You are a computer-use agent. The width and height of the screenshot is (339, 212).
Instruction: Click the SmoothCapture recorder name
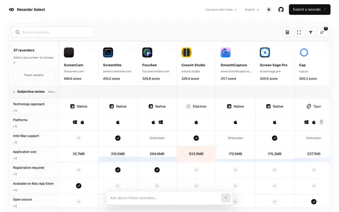click(x=234, y=65)
